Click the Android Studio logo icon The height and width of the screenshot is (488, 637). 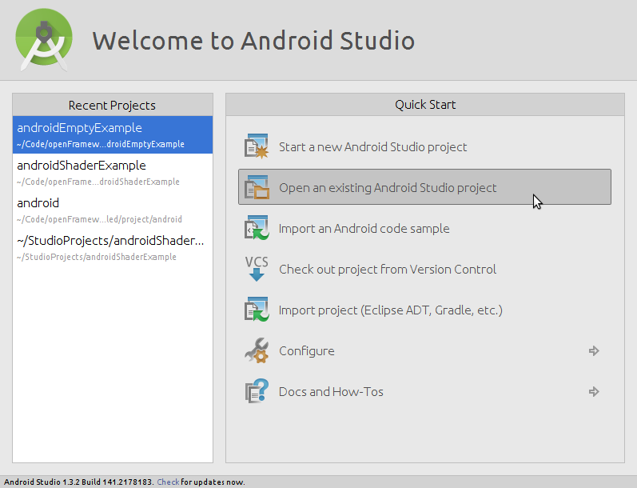(44, 40)
